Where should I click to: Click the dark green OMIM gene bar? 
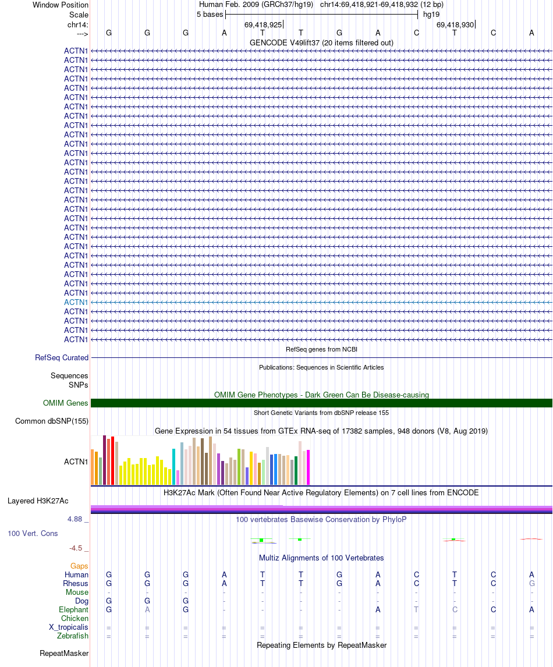click(x=321, y=403)
